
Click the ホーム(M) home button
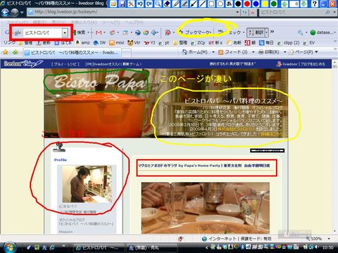pyautogui.click(x=195, y=52)
